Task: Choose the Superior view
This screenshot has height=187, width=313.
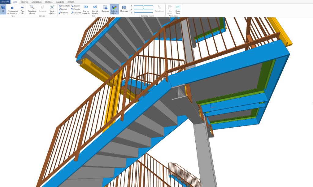Action: pyautogui.click(x=76, y=6)
